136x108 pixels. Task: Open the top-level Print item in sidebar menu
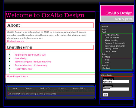(104, 54)
